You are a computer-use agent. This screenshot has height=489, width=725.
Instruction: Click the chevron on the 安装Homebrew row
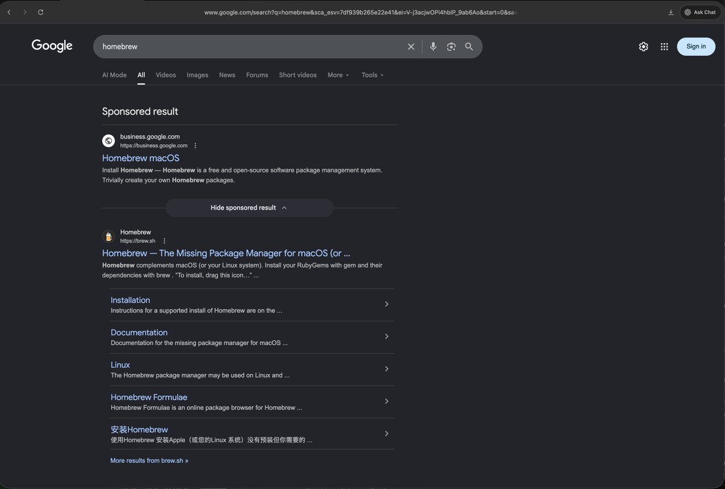(386, 433)
